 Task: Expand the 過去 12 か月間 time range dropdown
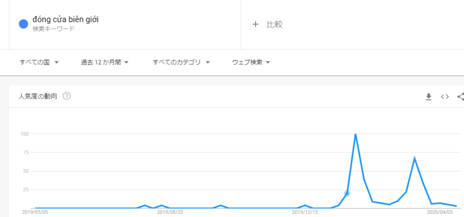[x=105, y=62]
